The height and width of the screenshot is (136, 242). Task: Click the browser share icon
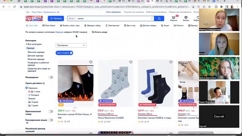click(x=204, y=7)
